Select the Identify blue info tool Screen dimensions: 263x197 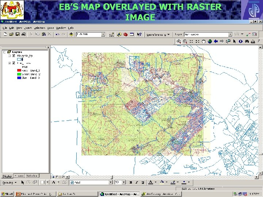coord(240,41)
